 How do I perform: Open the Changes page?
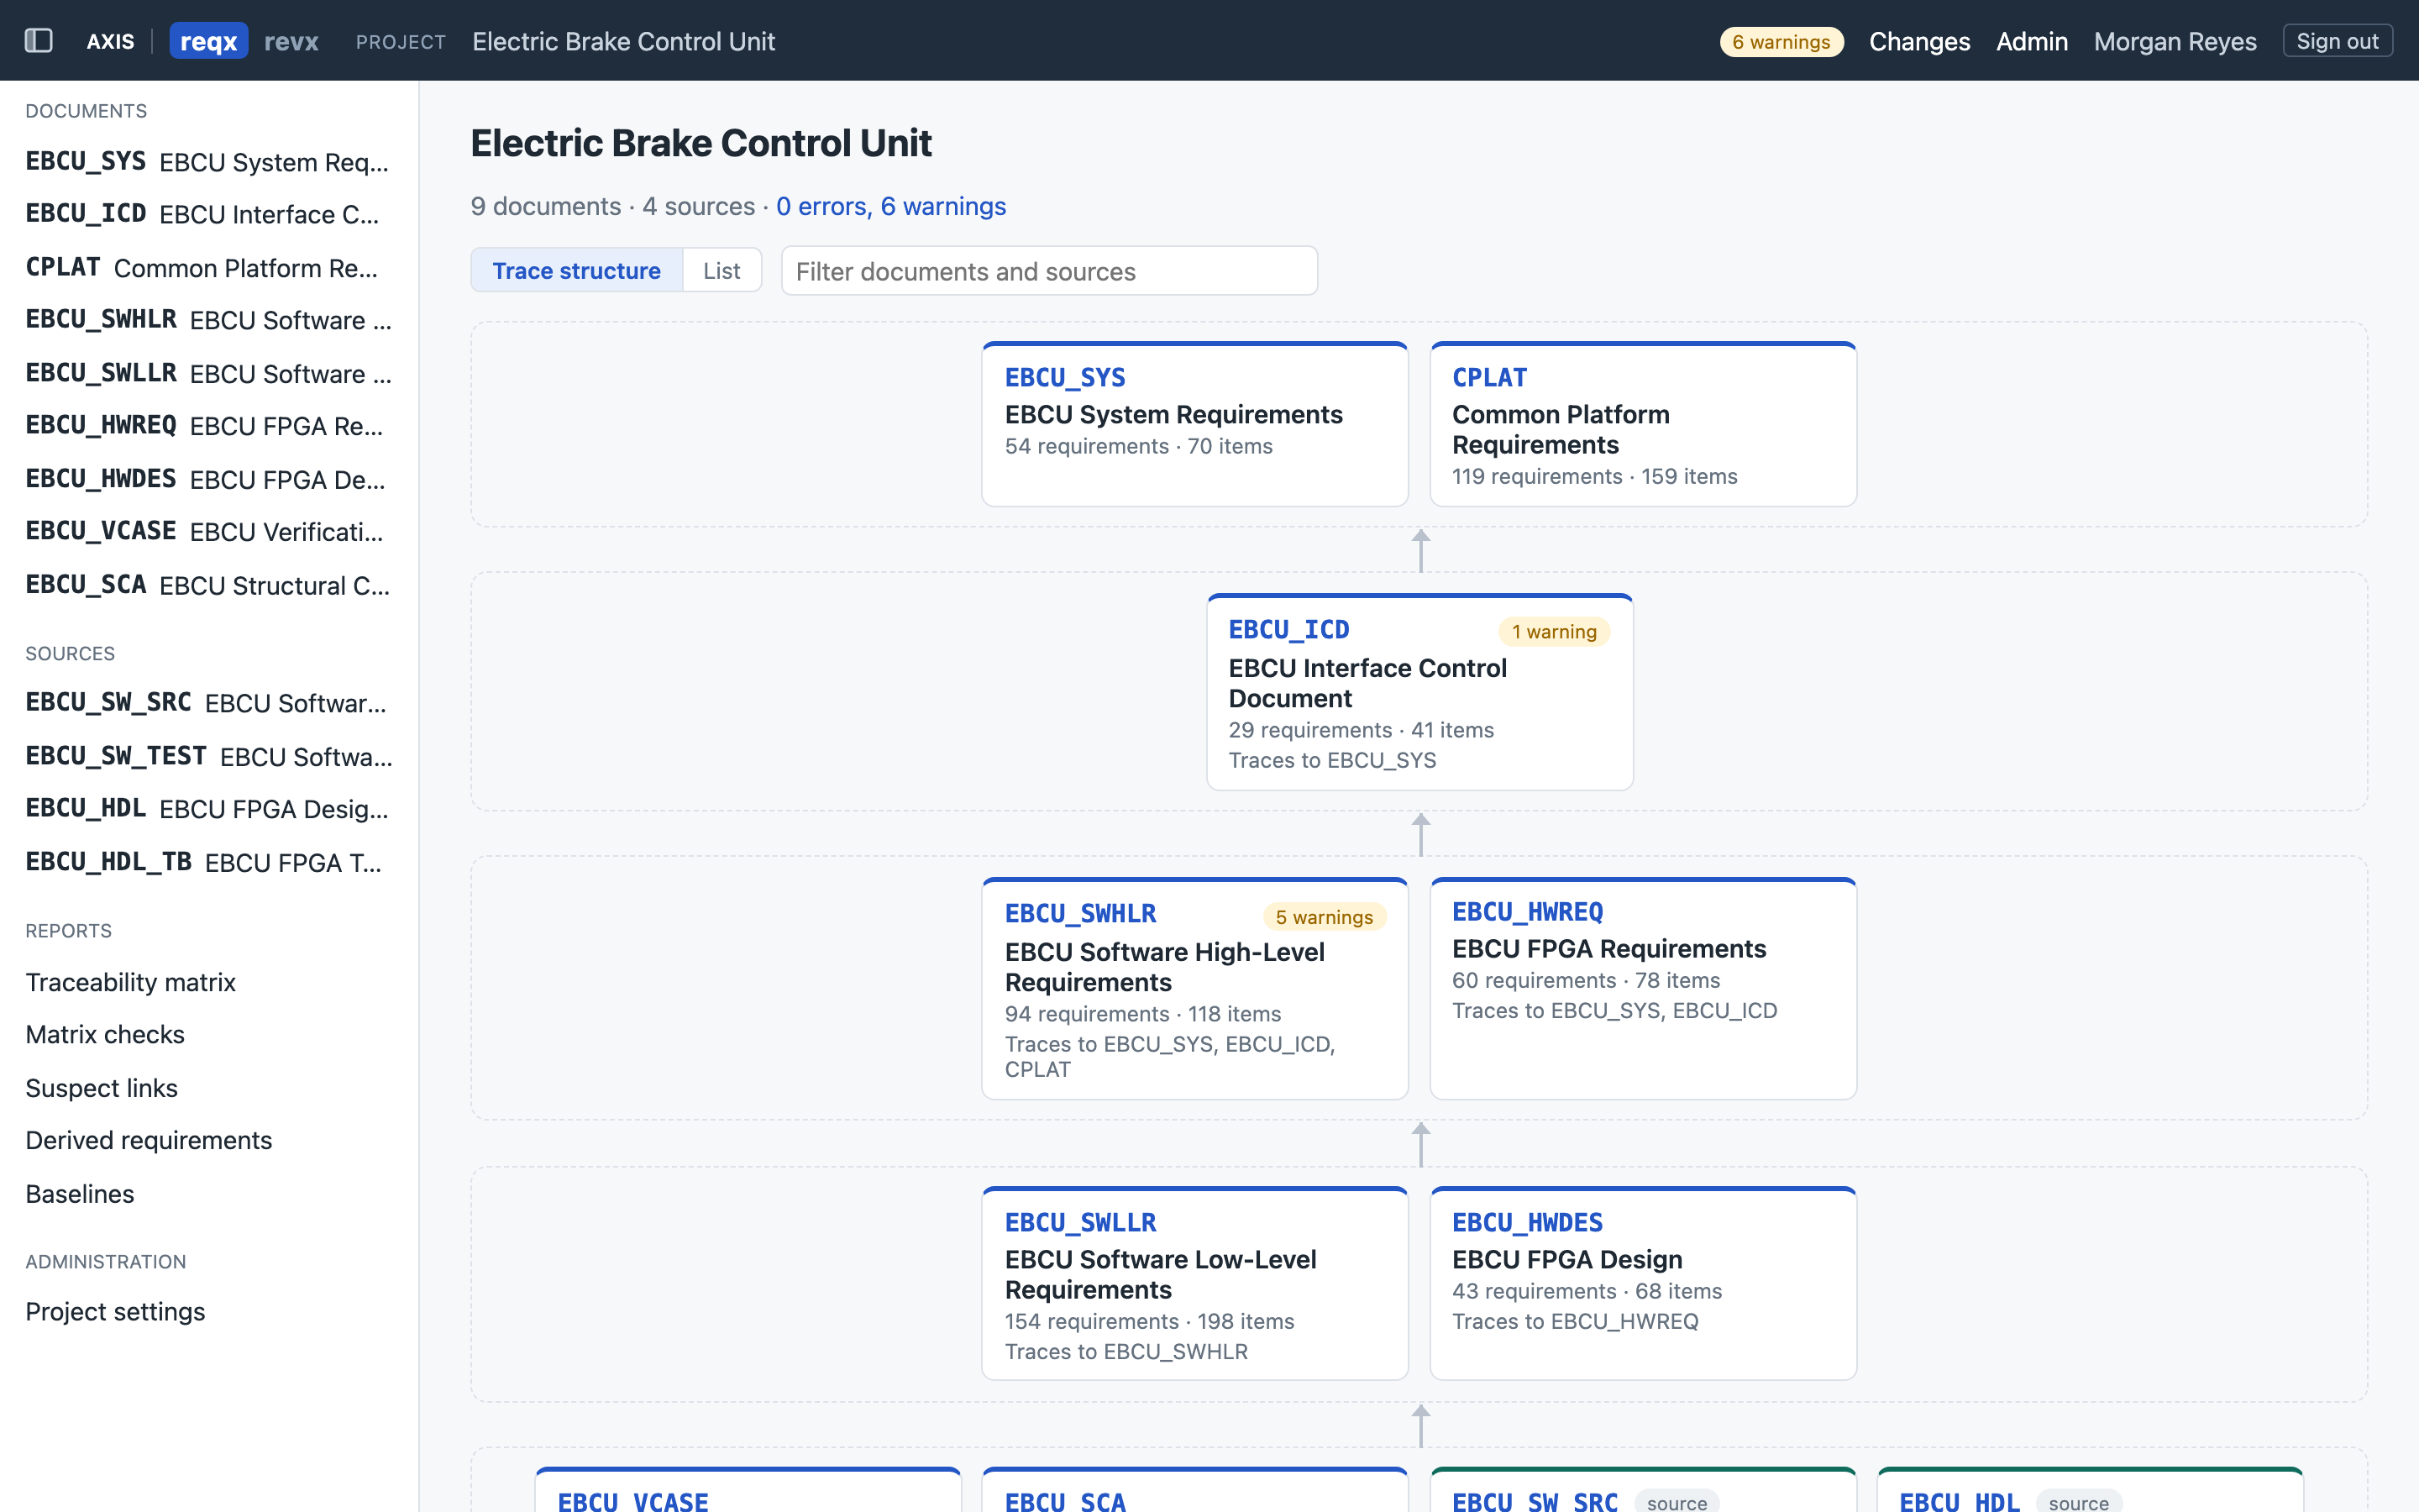[1919, 41]
